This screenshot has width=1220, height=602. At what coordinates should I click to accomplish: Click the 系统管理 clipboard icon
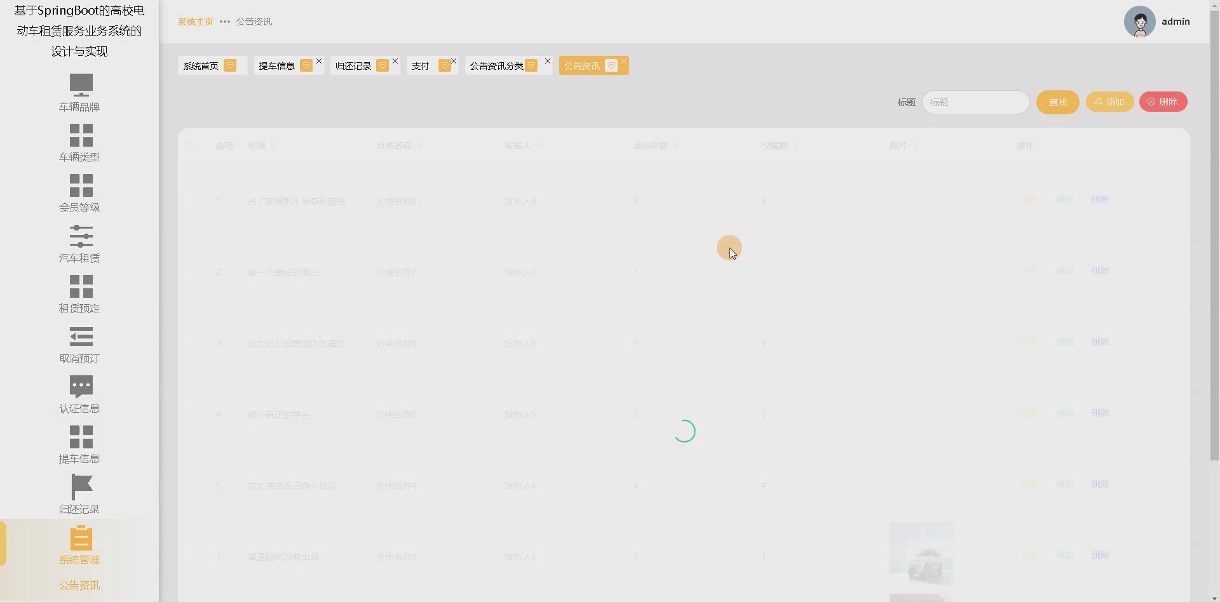[81, 538]
